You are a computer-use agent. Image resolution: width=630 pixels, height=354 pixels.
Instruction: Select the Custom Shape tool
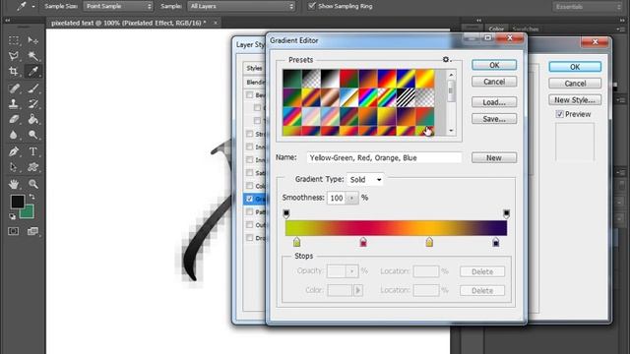tap(32, 167)
